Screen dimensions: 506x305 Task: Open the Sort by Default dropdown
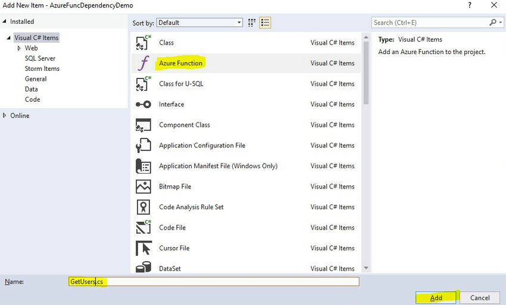(200, 23)
